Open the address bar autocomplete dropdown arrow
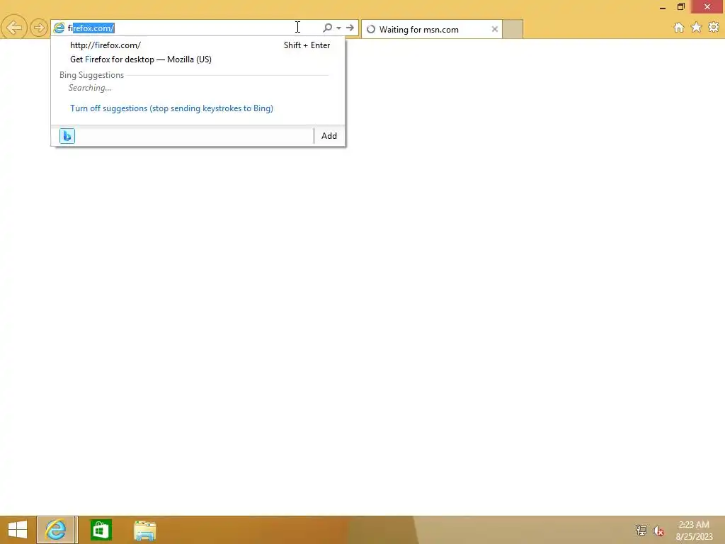The image size is (725, 544). point(339,28)
